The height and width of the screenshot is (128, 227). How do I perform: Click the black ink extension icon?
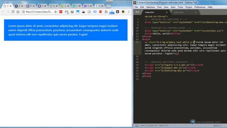(83, 12)
